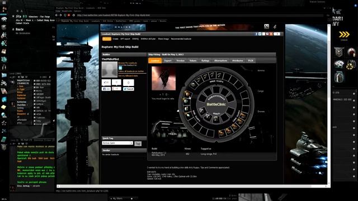
Task: Open the Active tank Quick Tag dropdown
Action: coord(117,143)
